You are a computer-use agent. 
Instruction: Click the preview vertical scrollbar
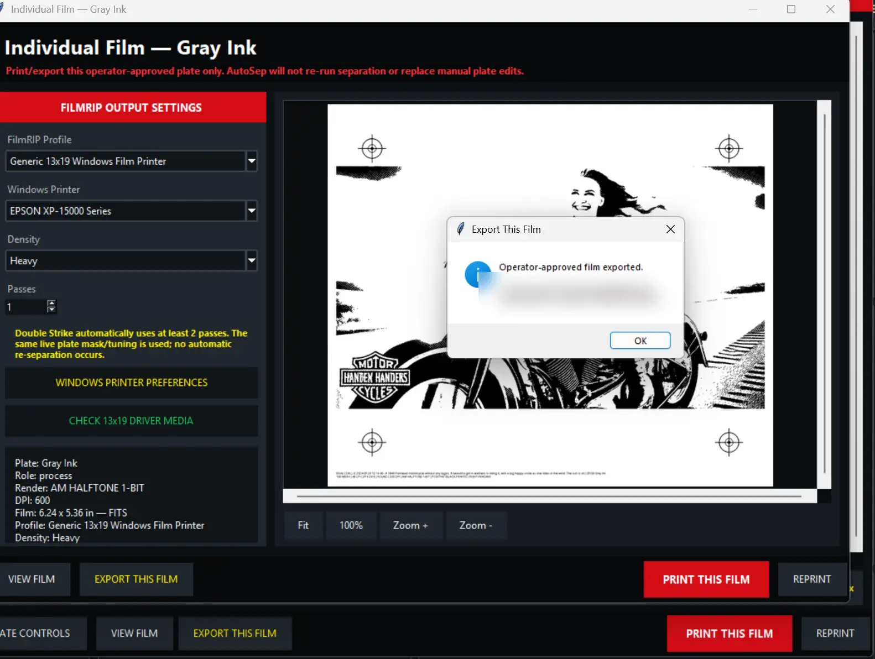tap(824, 294)
